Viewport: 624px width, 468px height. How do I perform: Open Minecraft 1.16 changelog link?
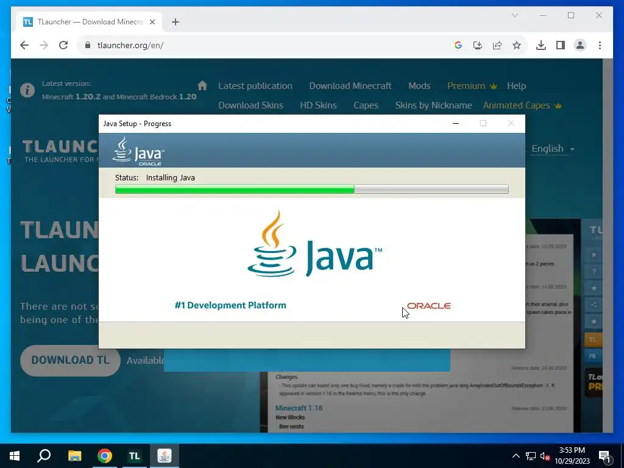pyautogui.click(x=299, y=408)
